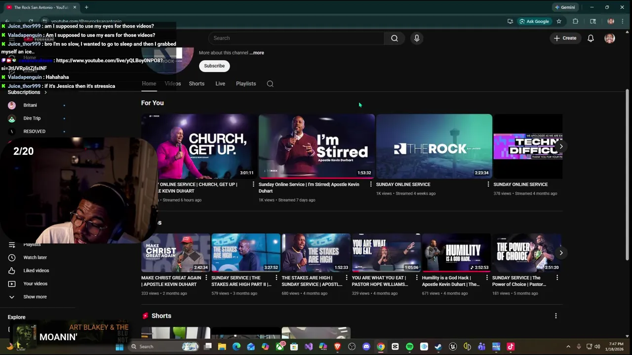Open the Gemini button in Chrome

point(564,7)
